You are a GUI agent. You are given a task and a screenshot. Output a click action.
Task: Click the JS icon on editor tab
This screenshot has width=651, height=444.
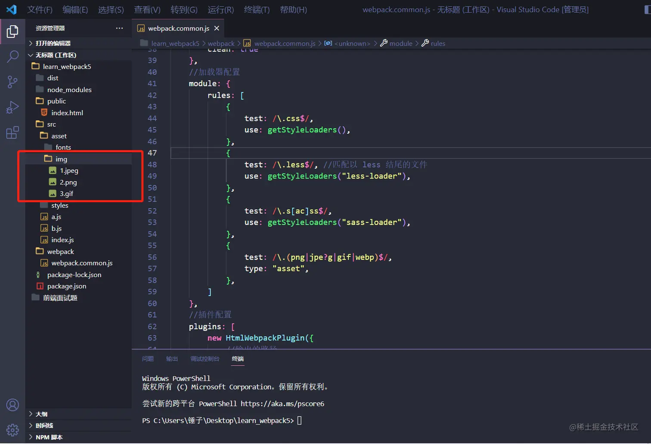tap(141, 28)
